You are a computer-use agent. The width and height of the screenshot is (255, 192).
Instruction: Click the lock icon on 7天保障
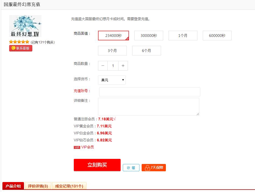pos(147,168)
